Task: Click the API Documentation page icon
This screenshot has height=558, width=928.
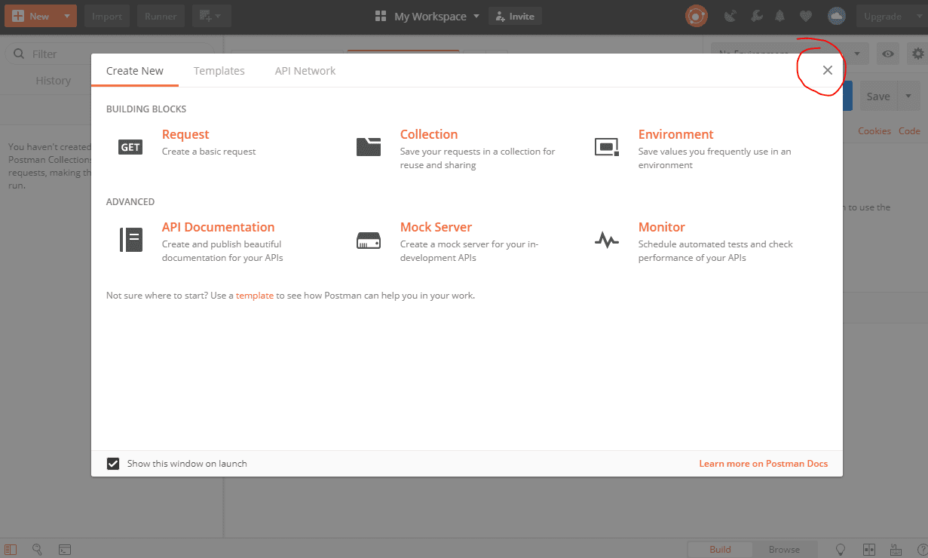Action: [130, 240]
